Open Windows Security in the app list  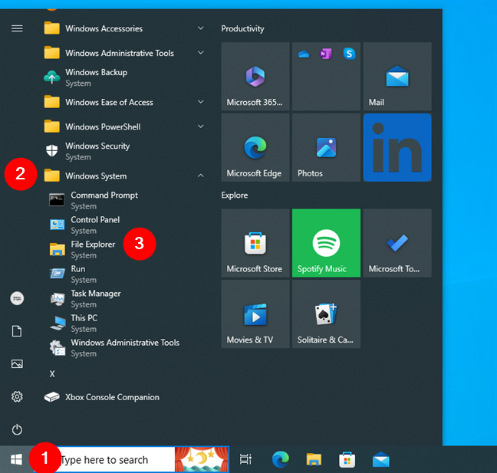click(x=124, y=151)
